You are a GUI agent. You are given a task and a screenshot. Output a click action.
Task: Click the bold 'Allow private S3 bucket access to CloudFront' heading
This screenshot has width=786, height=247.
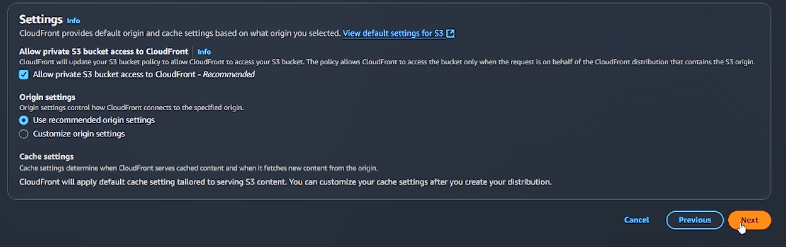click(x=104, y=52)
